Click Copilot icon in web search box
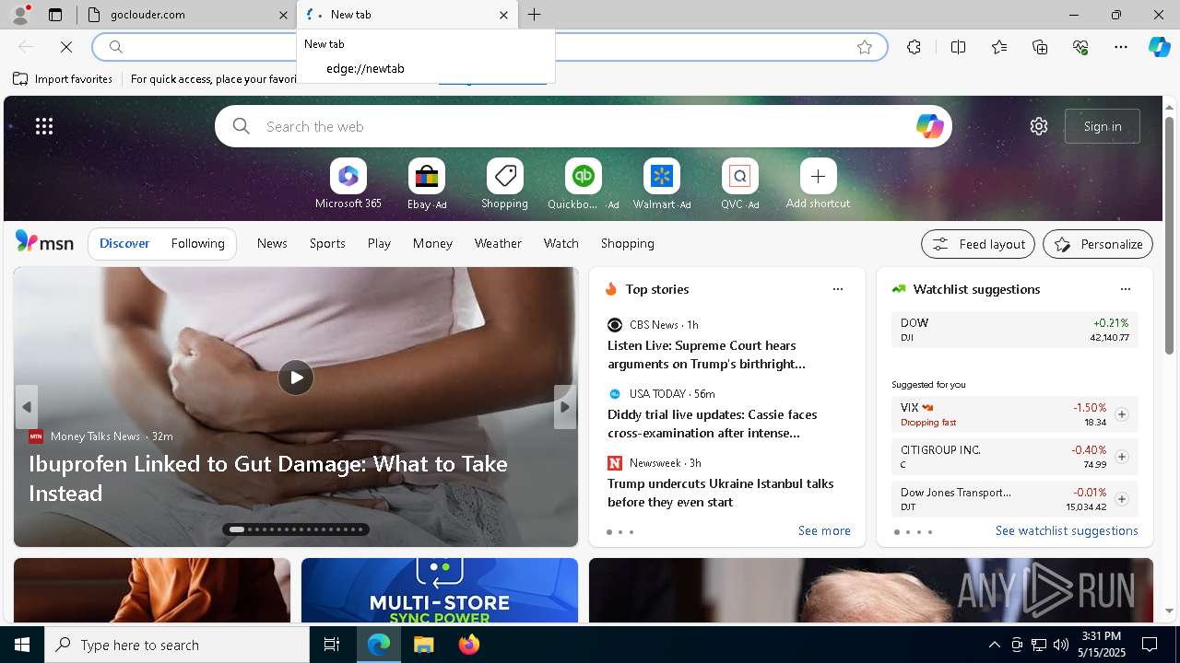 929,126
